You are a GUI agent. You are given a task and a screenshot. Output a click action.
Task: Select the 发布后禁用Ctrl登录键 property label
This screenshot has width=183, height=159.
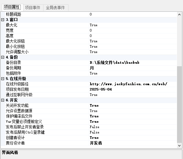25,132
